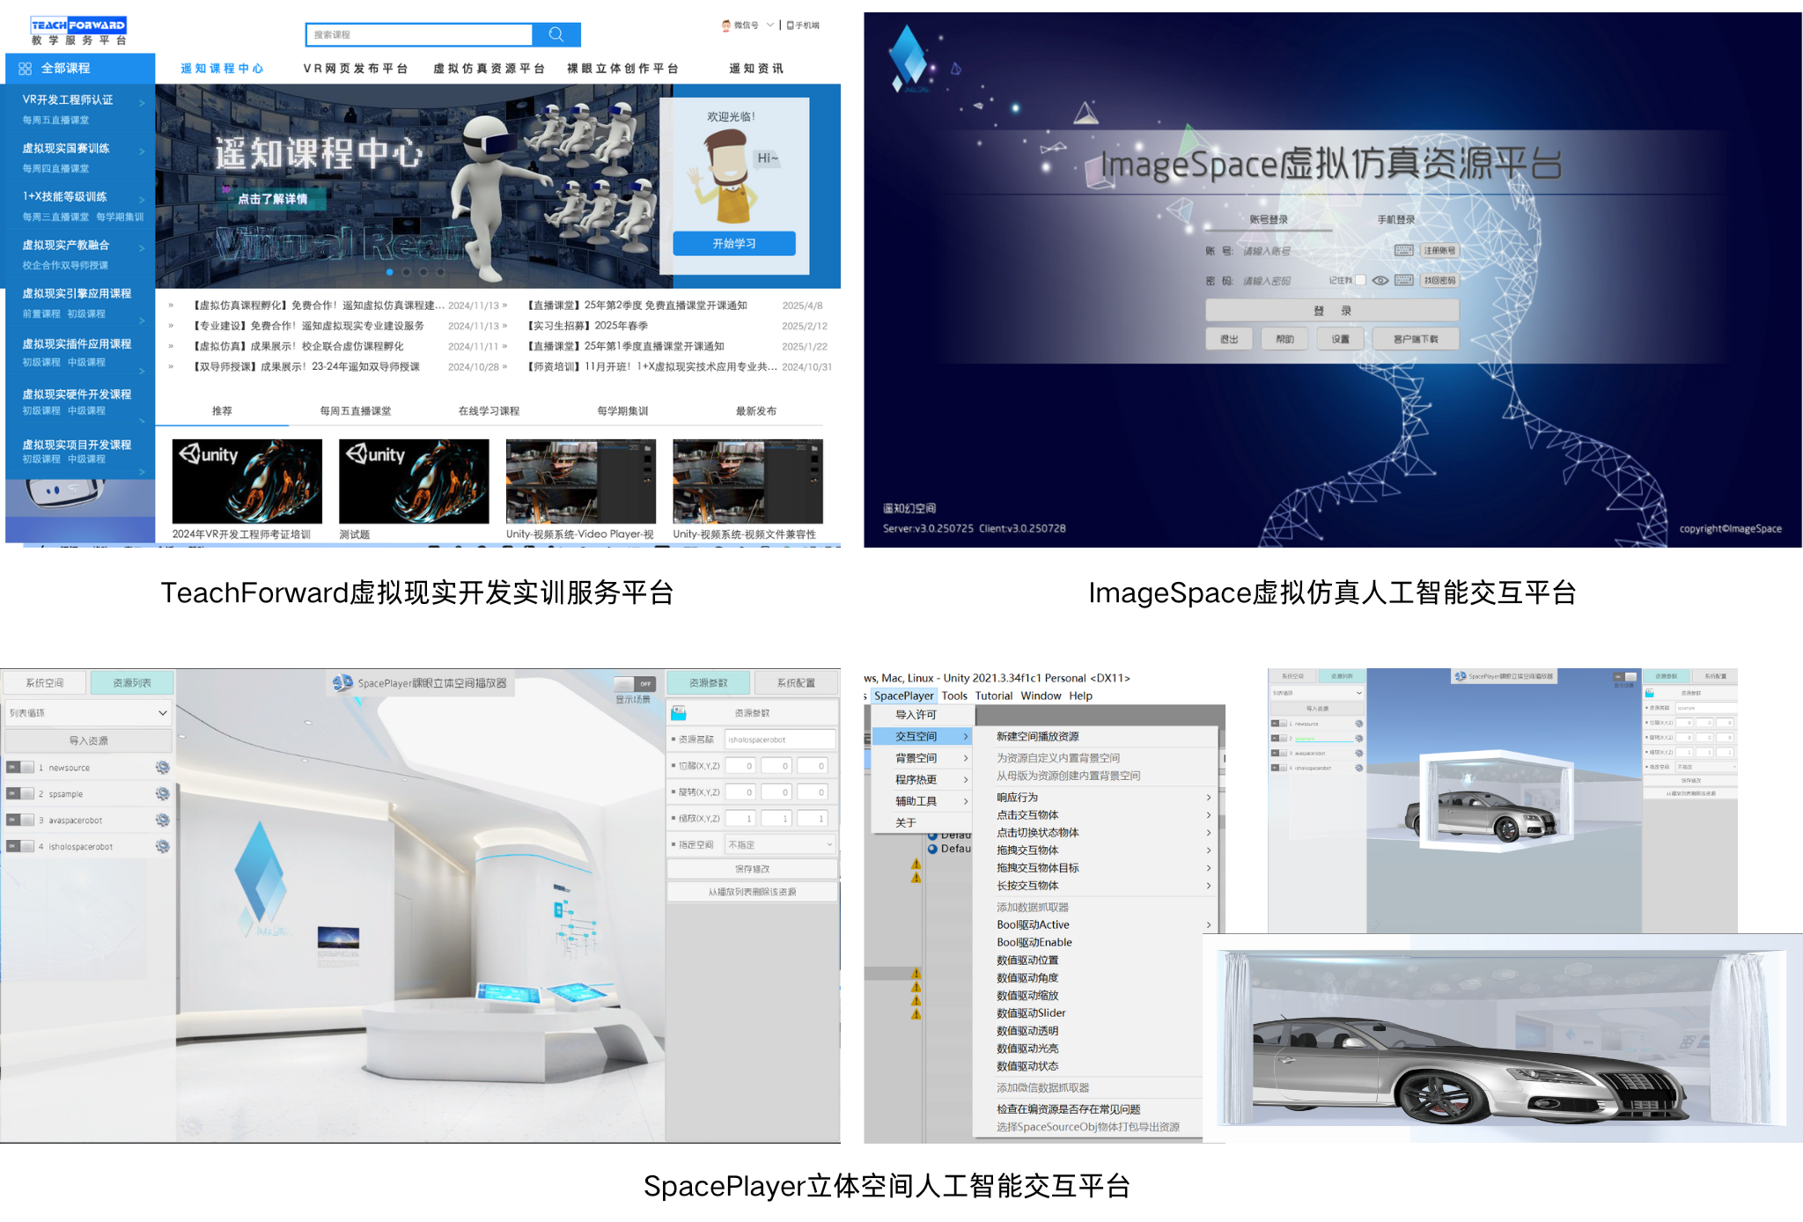Open the 列表循环 dropdown in car-scene SpacePlayer
This screenshot has height=1222, width=1803.
coord(1316,693)
